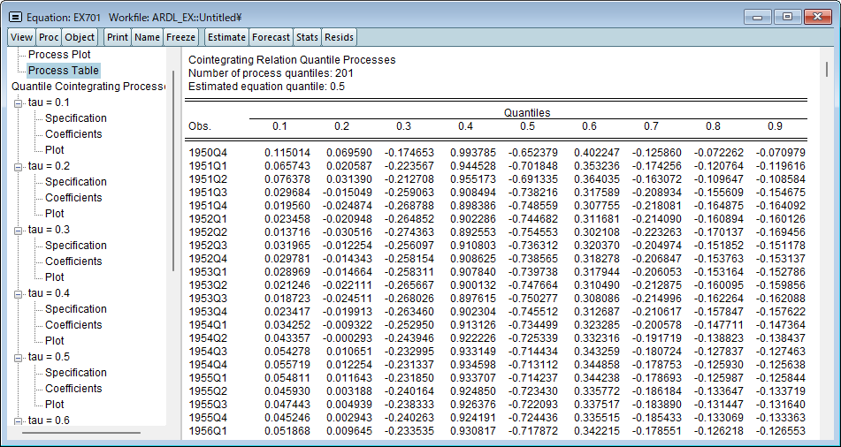Click the Freeze button
The width and height of the screenshot is (841, 447).
coord(181,37)
